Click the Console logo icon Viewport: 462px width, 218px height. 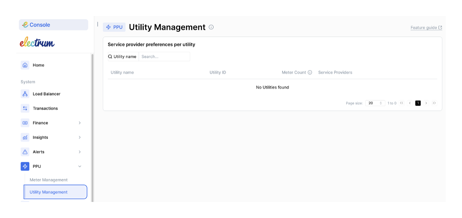[x=25, y=25]
